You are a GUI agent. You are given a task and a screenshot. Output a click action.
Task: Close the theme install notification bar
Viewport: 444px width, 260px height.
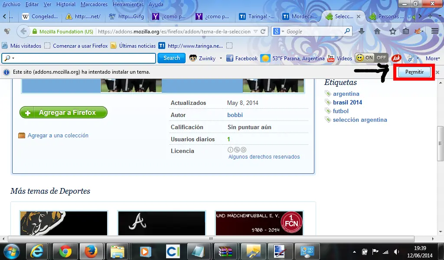point(437,72)
